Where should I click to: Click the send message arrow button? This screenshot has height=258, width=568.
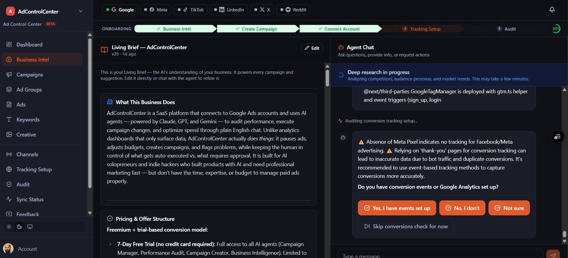[x=553, y=254]
